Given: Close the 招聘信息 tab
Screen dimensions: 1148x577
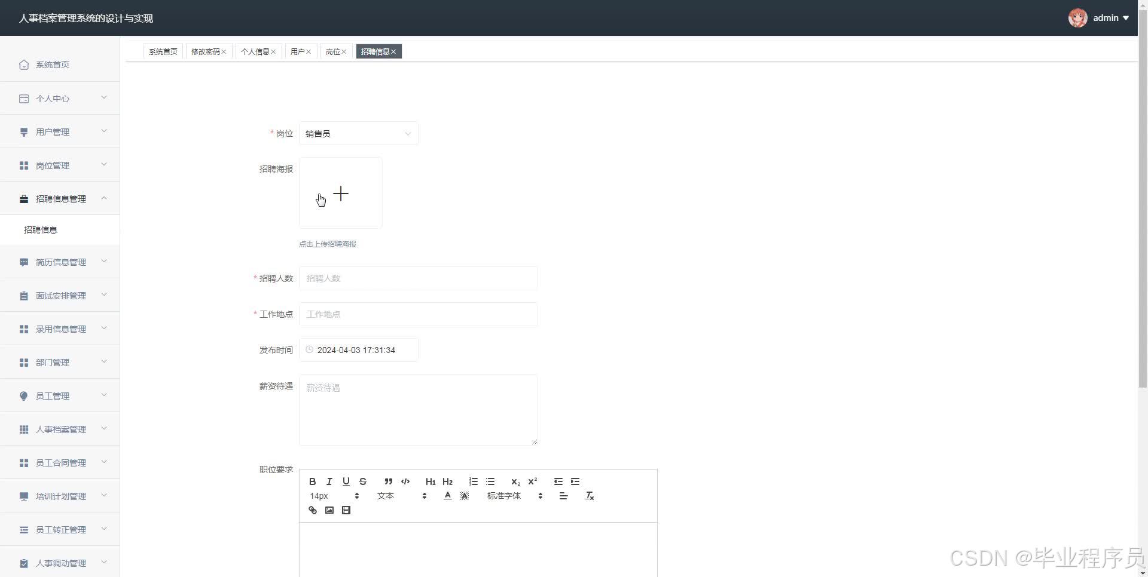Looking at the screenshot, I should [x=393, y=52].
